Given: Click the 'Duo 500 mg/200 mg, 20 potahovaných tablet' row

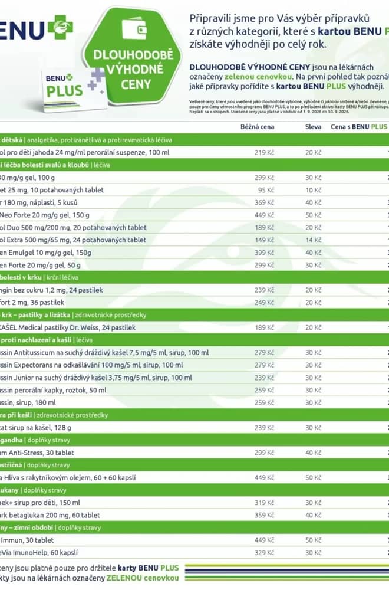Looking at the screenshot, I should (194, 227).
